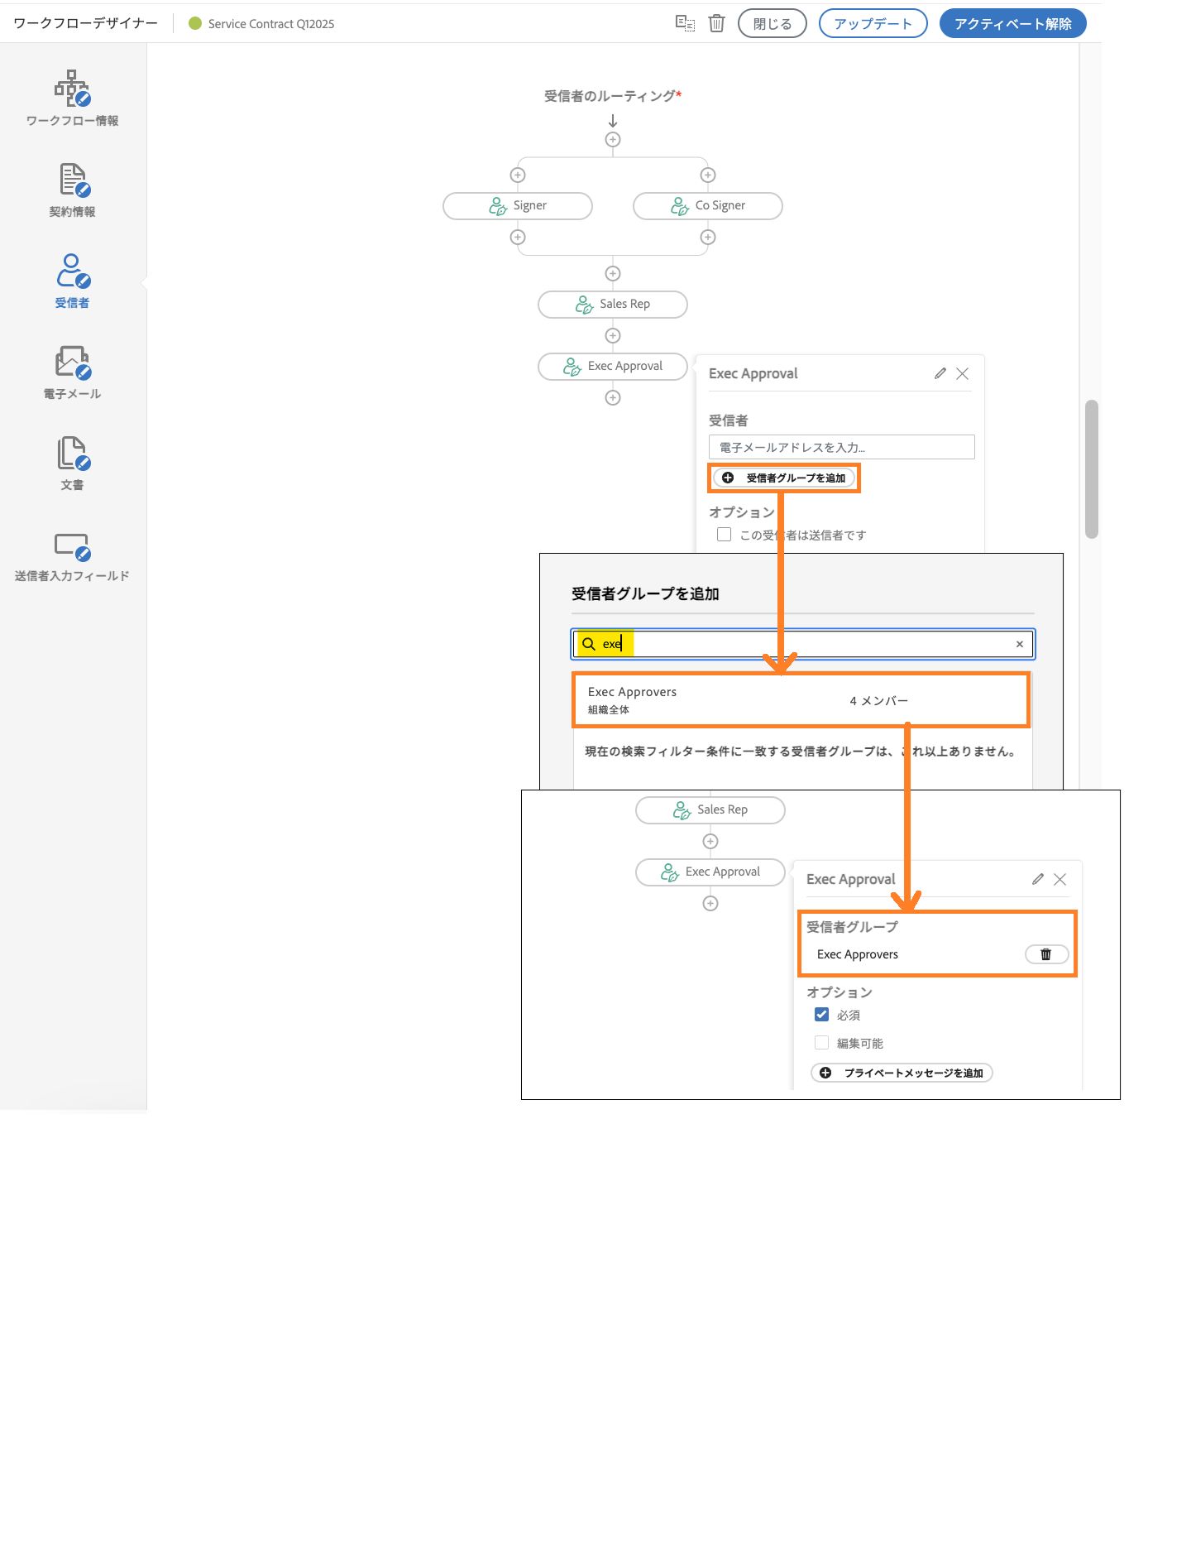1191x1561 pixels.
Task: Click plus icon below upper Exec Approval node
Action: click(613, 398)
